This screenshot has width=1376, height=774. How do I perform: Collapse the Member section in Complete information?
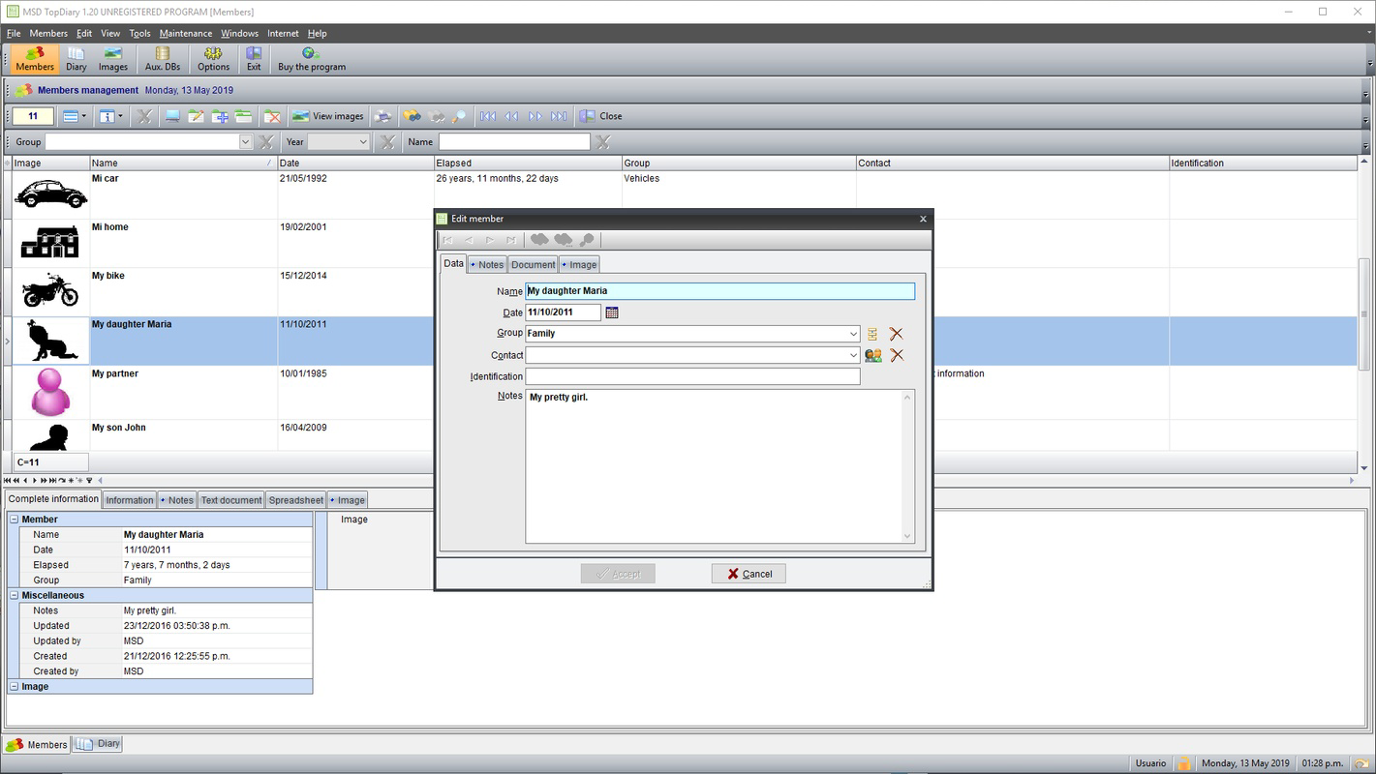click(x=15, y=520)
